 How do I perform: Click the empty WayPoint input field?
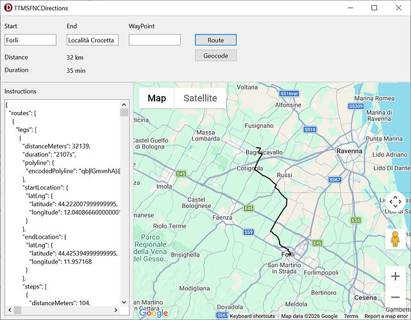click(155, 40)
